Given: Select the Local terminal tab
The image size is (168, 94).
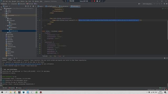Looking at the screenshot, I should pos(10,58).
